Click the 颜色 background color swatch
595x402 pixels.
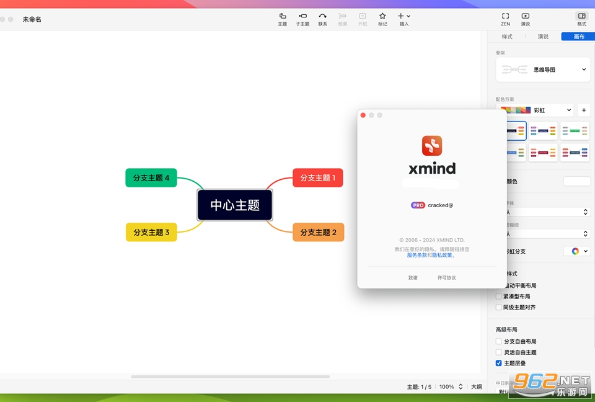[577, 181]
